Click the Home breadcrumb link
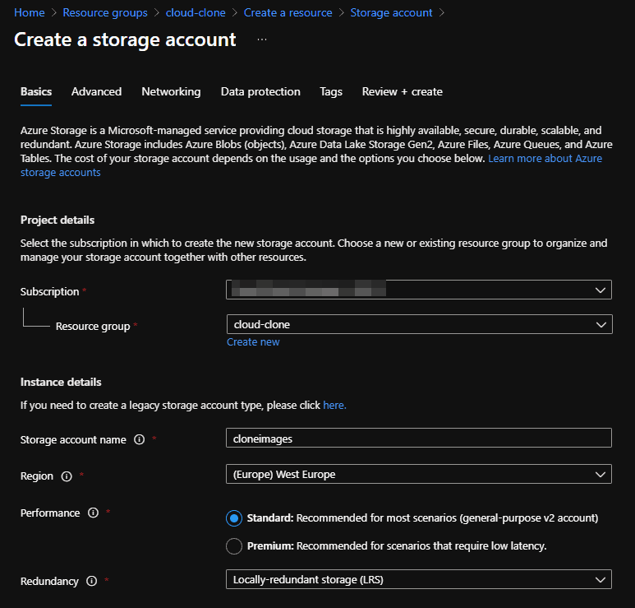The image size is (635, 608). pos(30,12)
